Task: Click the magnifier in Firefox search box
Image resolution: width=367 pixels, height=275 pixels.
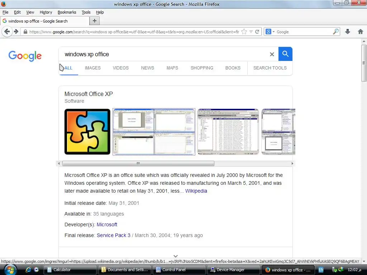Action: tap(335, 32)
